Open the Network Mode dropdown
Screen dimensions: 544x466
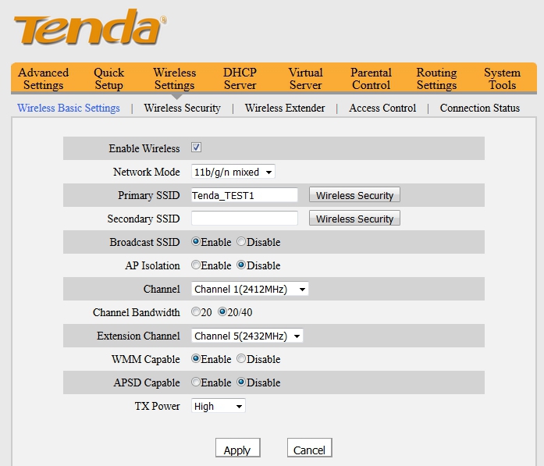(233, 172)
